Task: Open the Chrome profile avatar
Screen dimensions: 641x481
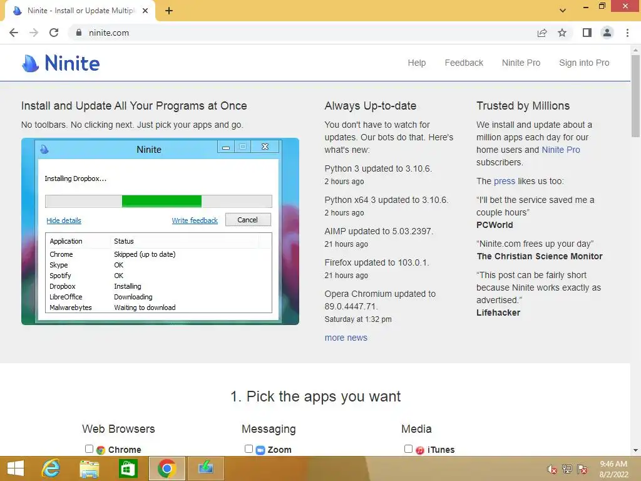Action: point(607,33)
